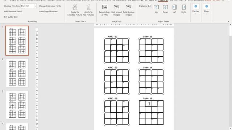The image size is (232, 130).
Task: Select slide 4 thumbnail
Action: click(x=17, y=127)
